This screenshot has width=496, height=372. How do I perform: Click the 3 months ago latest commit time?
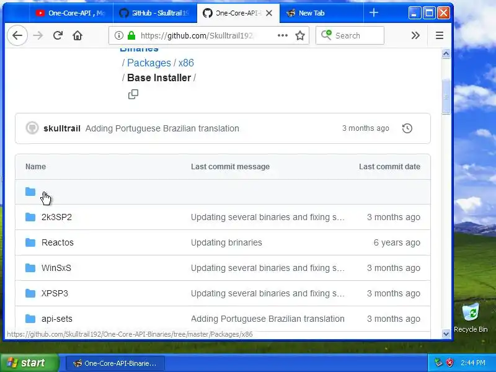click(366, 128)
